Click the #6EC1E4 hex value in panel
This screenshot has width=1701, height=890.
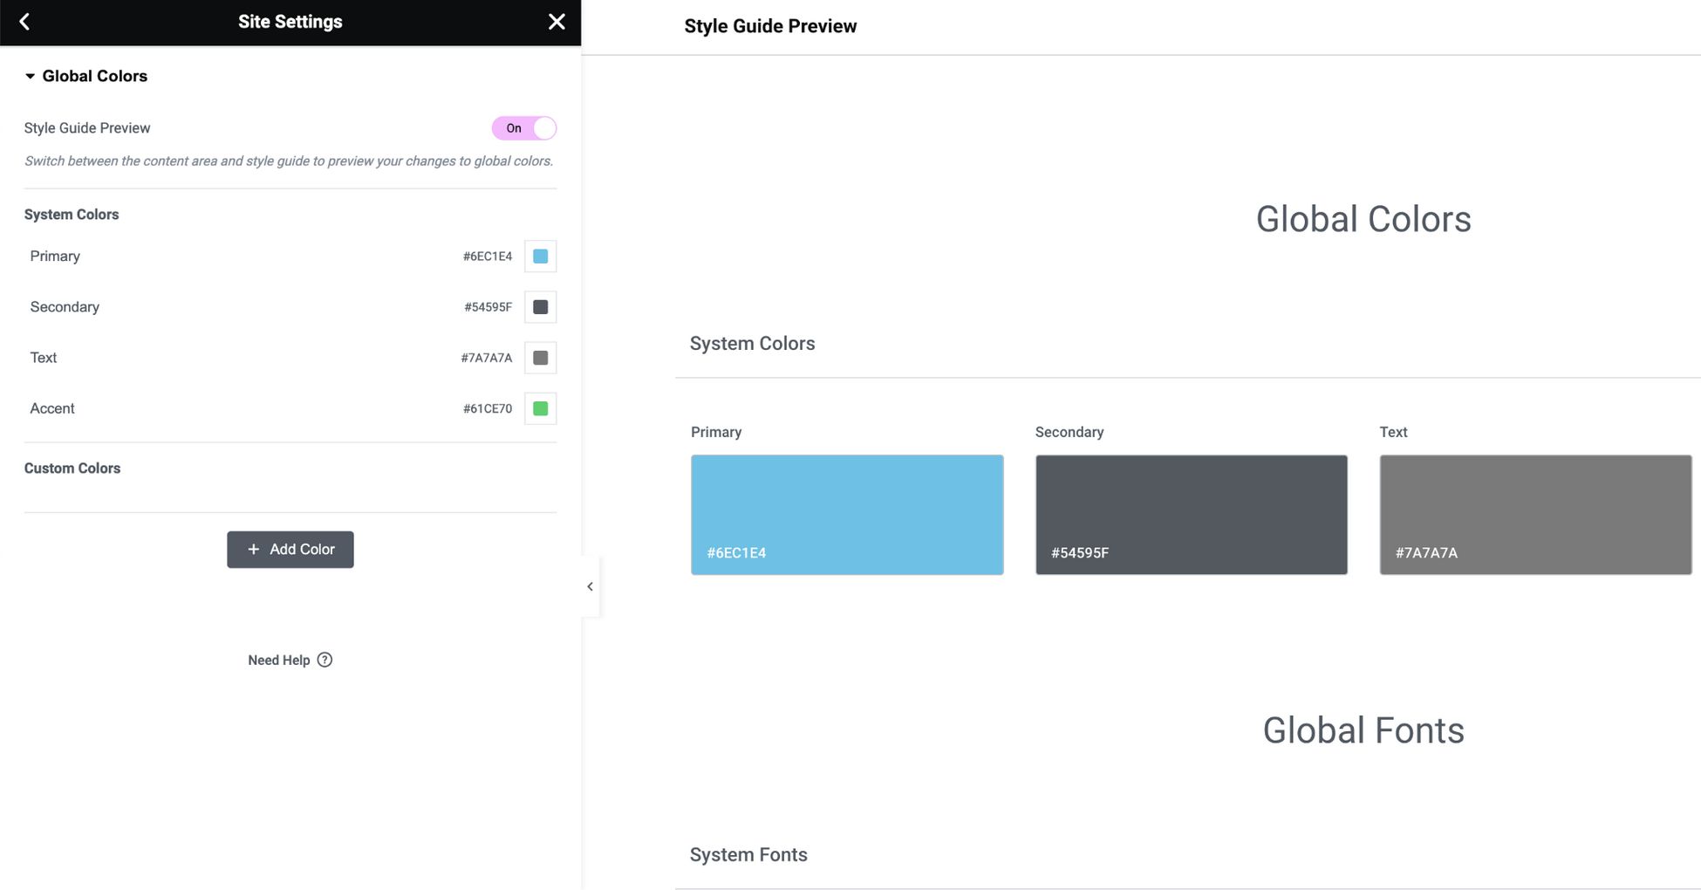tap(488, 257)
